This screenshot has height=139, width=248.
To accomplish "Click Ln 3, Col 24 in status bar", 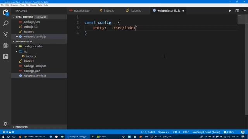I will tap(148, 132).
